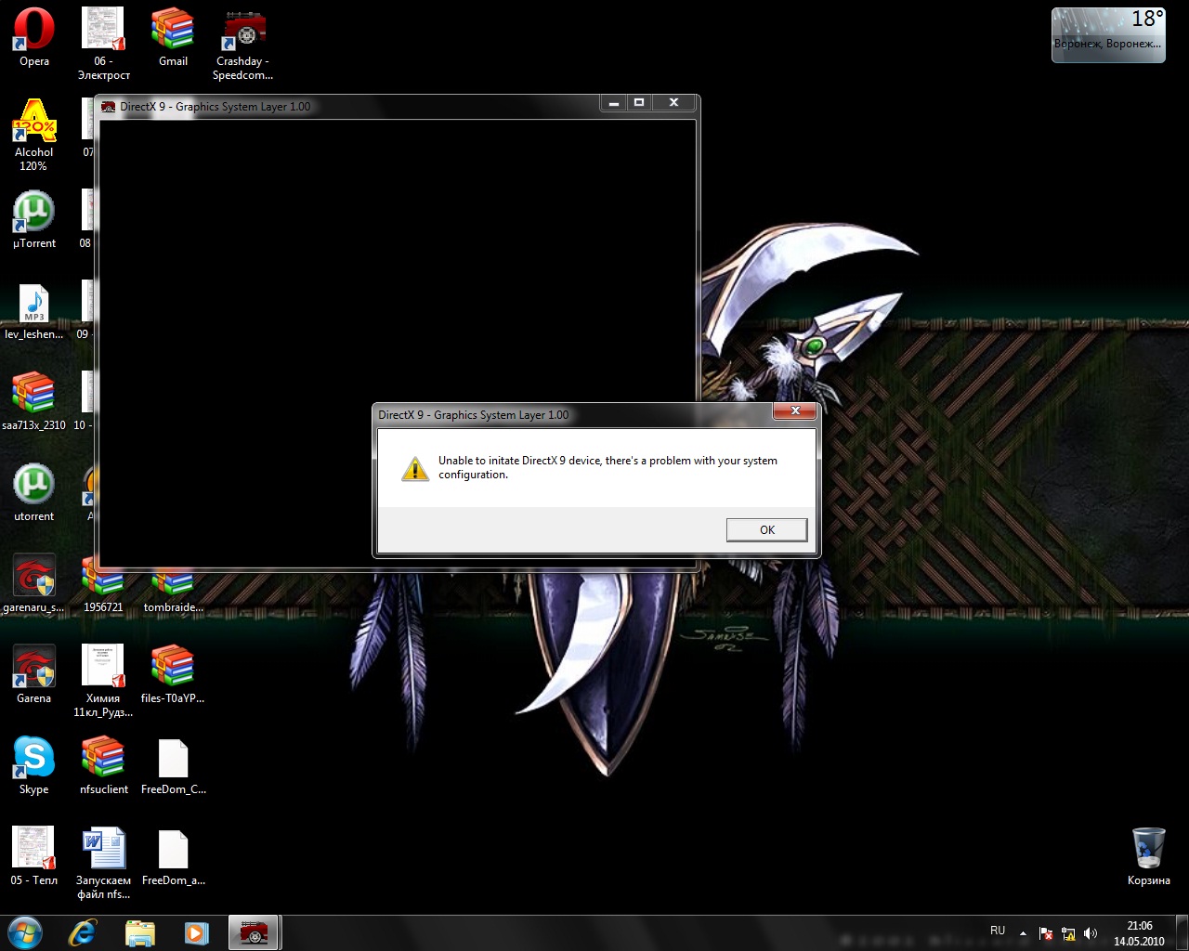
Task: Open the weather gadget showing 18°
Action: pos(1108,35)
